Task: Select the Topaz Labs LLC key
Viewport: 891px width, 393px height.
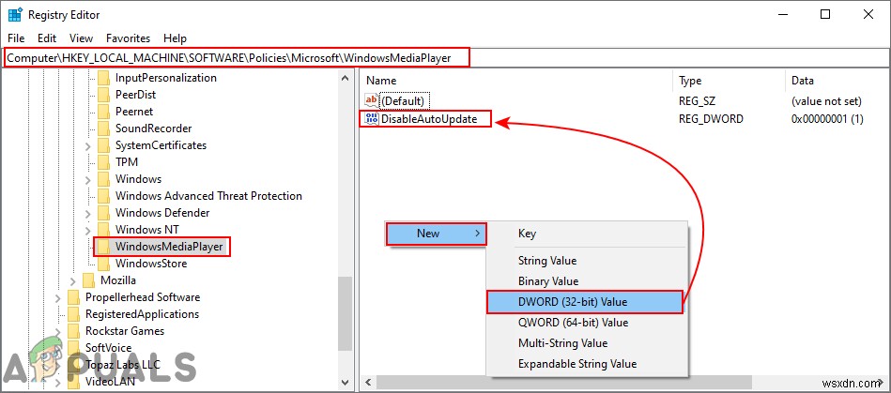Action: click(123, 365)
